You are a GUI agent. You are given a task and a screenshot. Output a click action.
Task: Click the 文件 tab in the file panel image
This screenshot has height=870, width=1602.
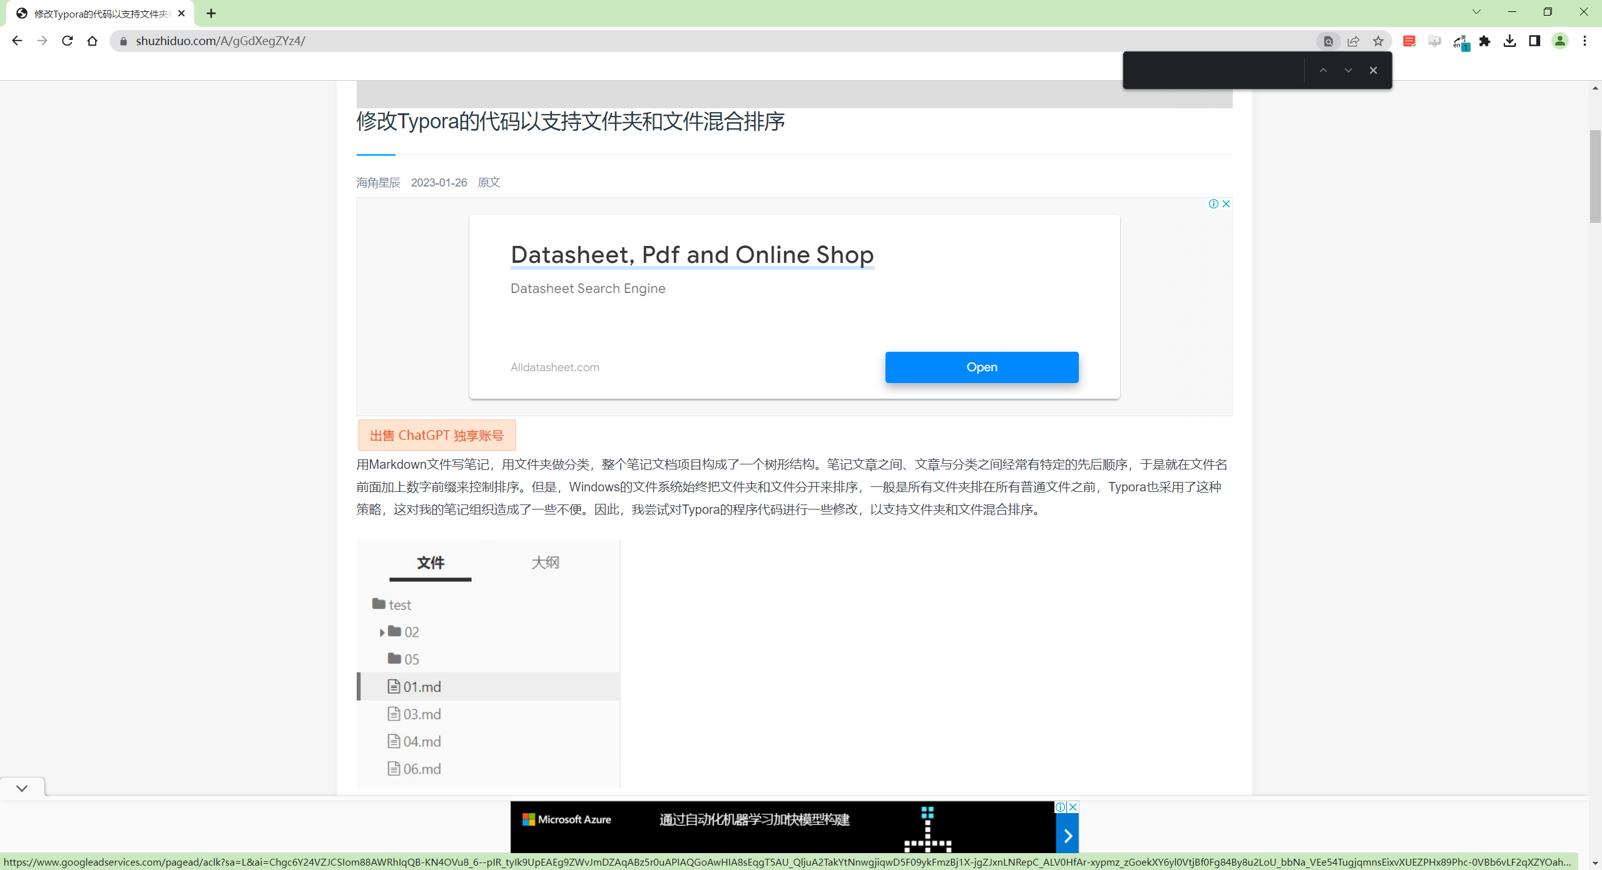(x=431, y=563)
